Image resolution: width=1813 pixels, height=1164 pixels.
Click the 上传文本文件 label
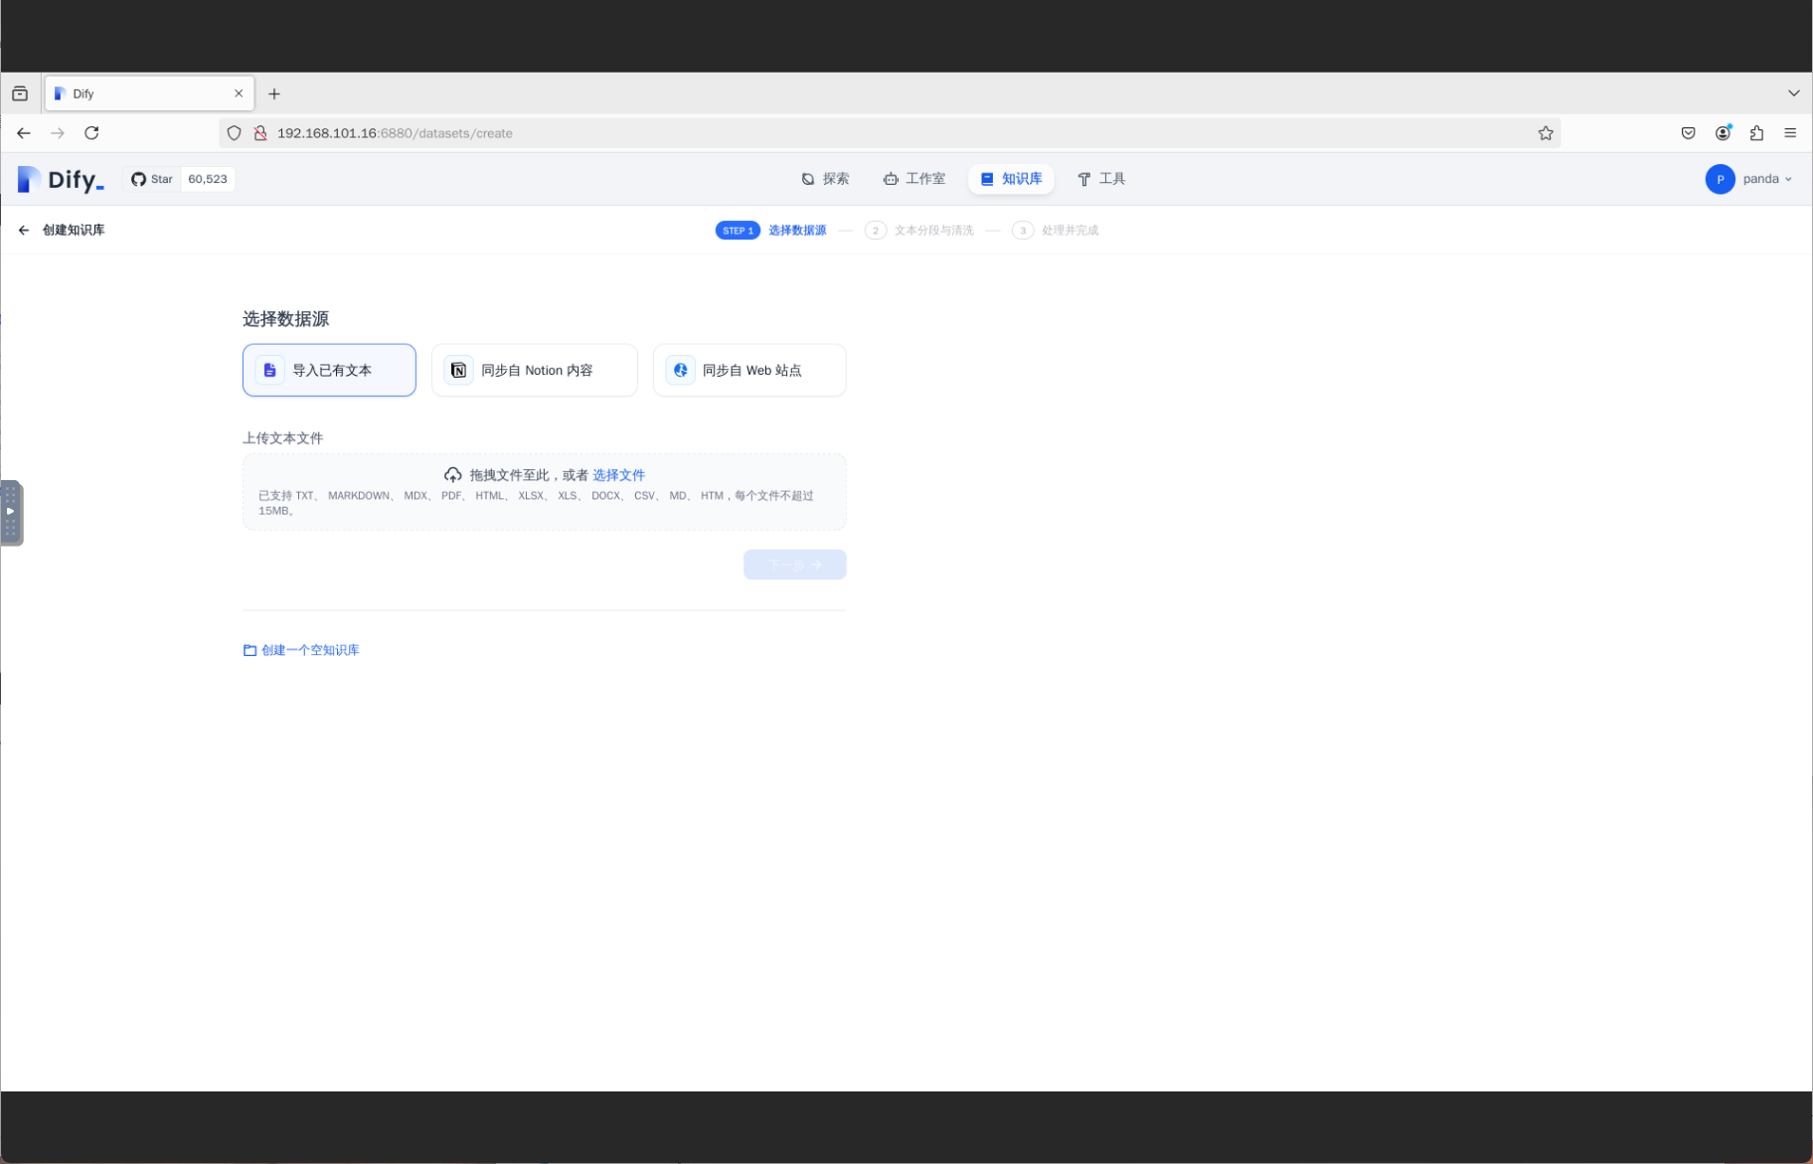pyautogui.click(x=283, y=438)
